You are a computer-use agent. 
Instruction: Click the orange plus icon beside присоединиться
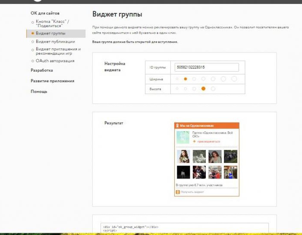[194, 141]
